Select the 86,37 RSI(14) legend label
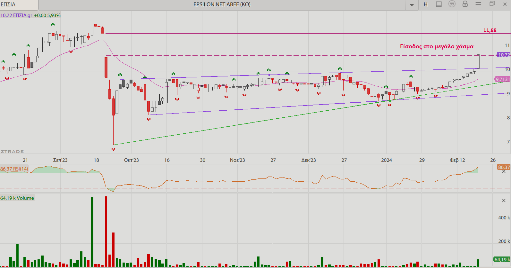 [x=14, y=169]
